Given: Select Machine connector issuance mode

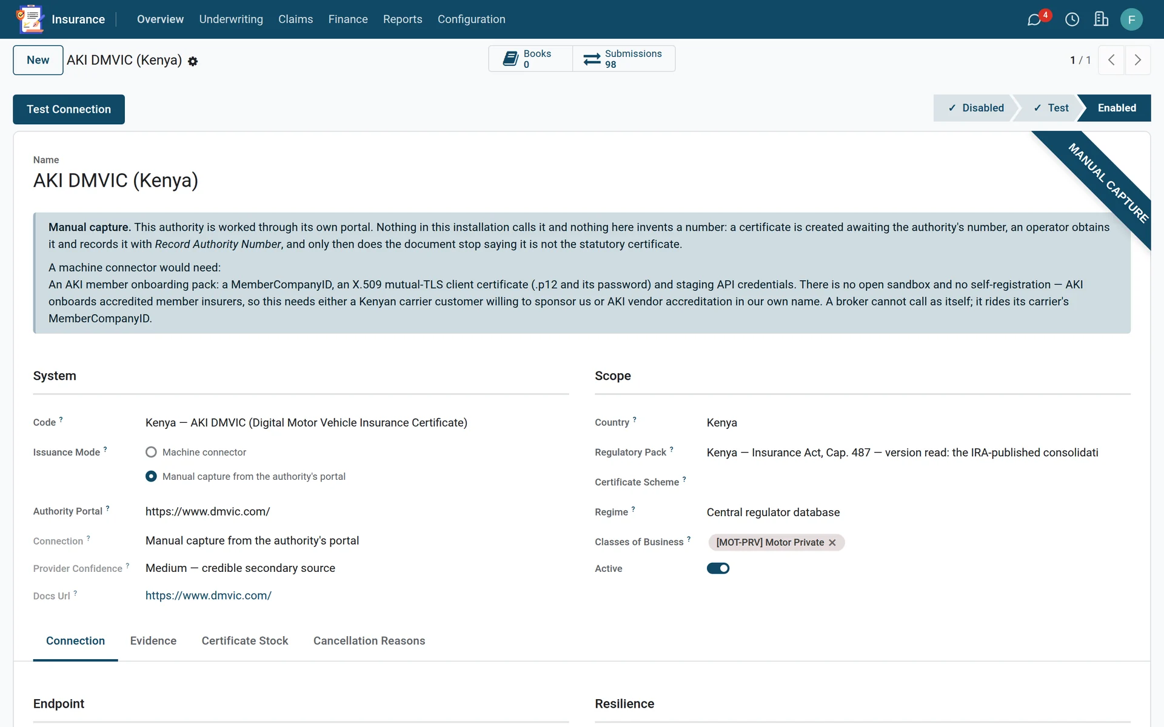Looking at the screenshot, I should (151, 452).
